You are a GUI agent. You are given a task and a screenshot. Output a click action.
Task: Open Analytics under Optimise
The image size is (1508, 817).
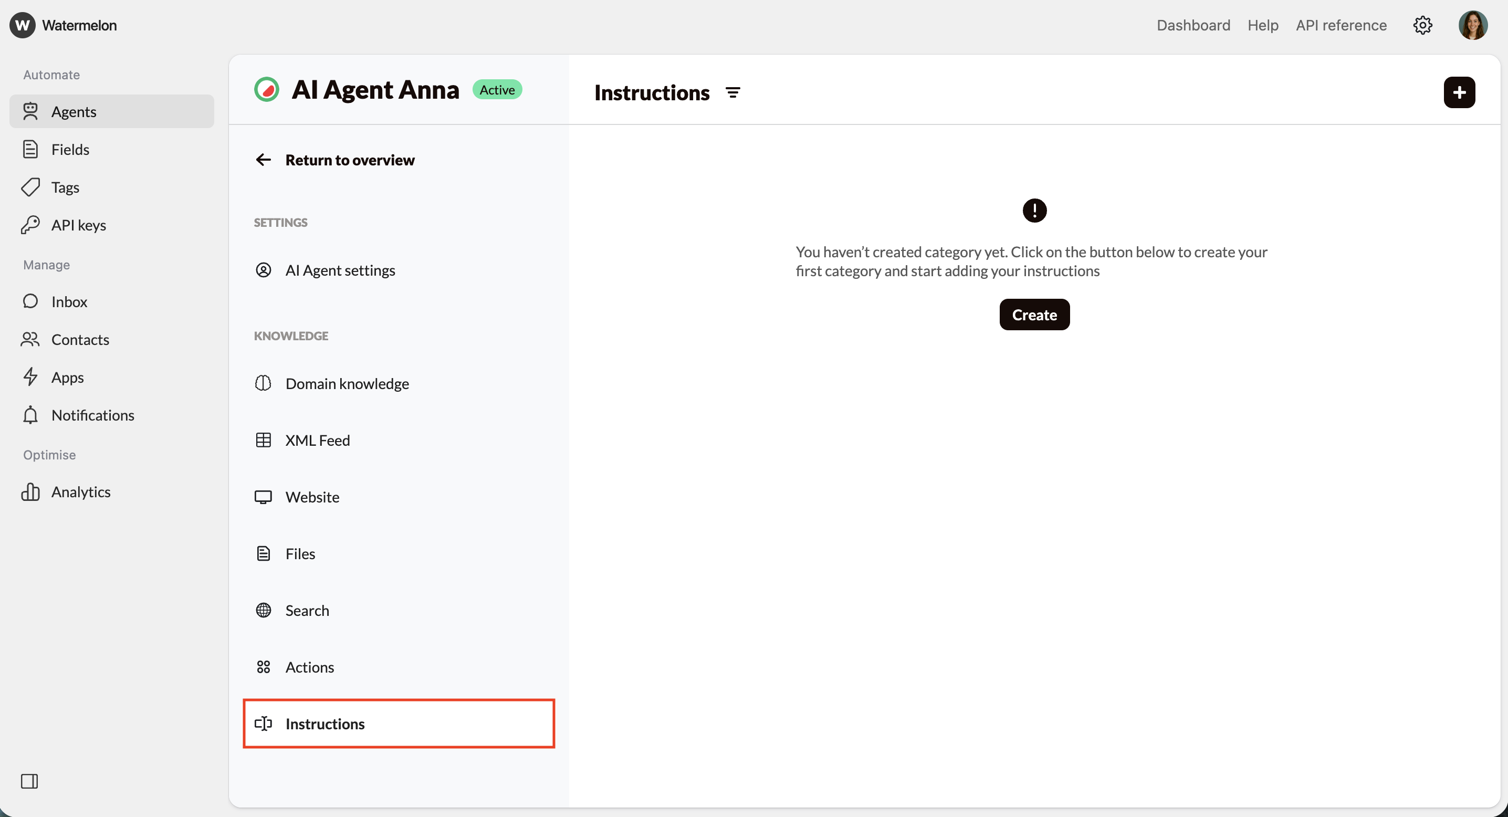pos(81,491)
